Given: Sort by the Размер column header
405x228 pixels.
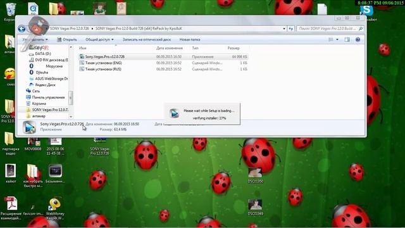Looking at the screenshot, I should pyautogui.click(x=234, y=48).
